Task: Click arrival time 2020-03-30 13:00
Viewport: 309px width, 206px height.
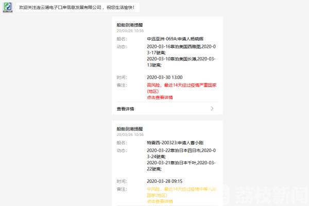Action: click(165, 77)
